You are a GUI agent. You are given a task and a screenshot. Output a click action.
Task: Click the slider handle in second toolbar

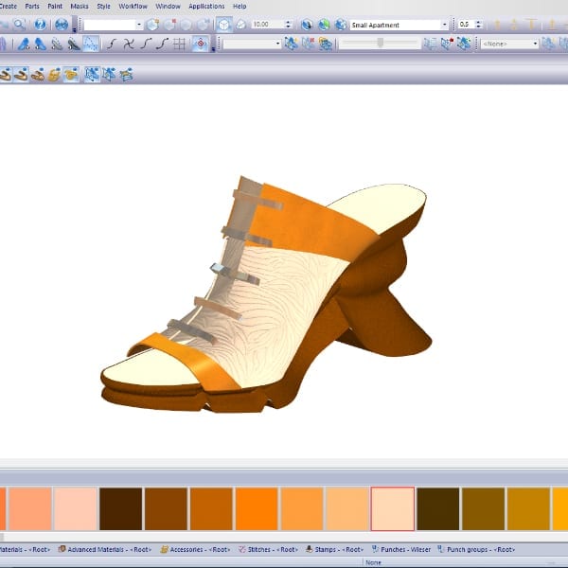[x=381, y=44]
